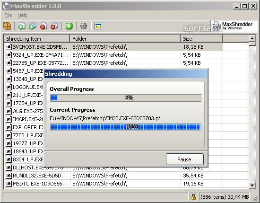The width and height of the screenshot is (260, 203).
Task: Select the 8304_UP.EXE row
Action: pos(24,159)
